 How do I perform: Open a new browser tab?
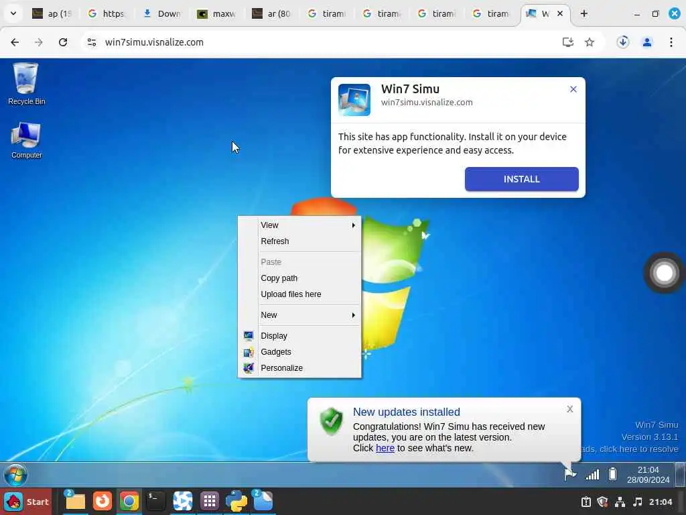[584, 13]
